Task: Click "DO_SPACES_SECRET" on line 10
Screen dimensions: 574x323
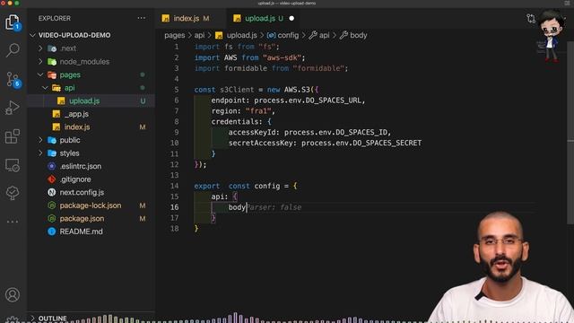Action: pos(387,143)
